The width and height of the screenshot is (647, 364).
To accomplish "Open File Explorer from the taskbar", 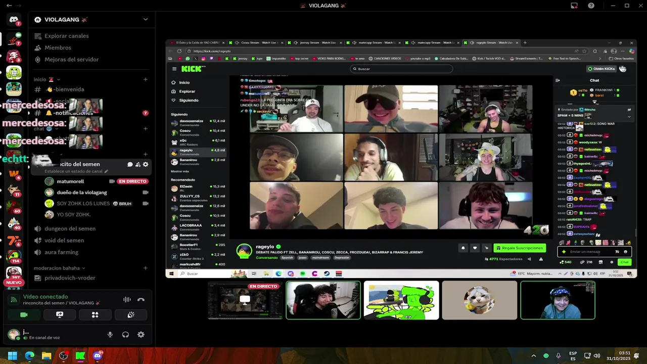I will pos(47,355).
